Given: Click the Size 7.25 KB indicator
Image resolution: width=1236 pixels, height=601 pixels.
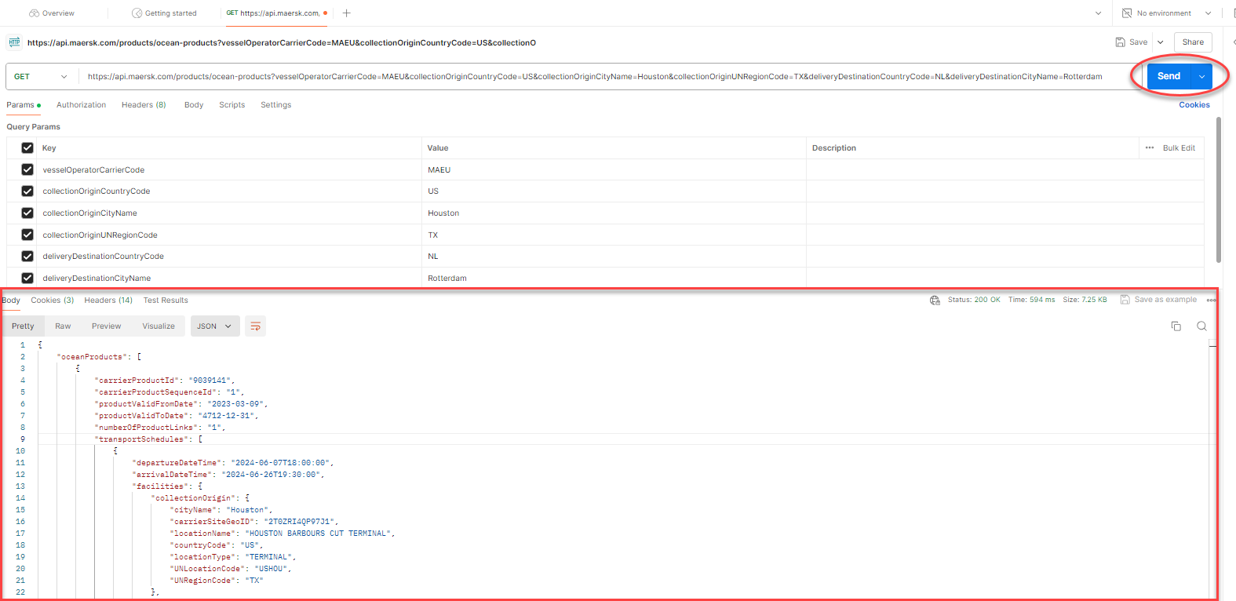Looking at the screenshot, I should pos(1085,300).
